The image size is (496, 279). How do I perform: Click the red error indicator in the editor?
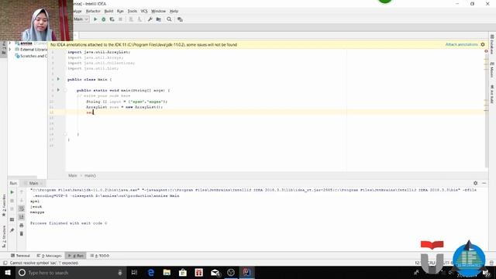click(486, 51)
